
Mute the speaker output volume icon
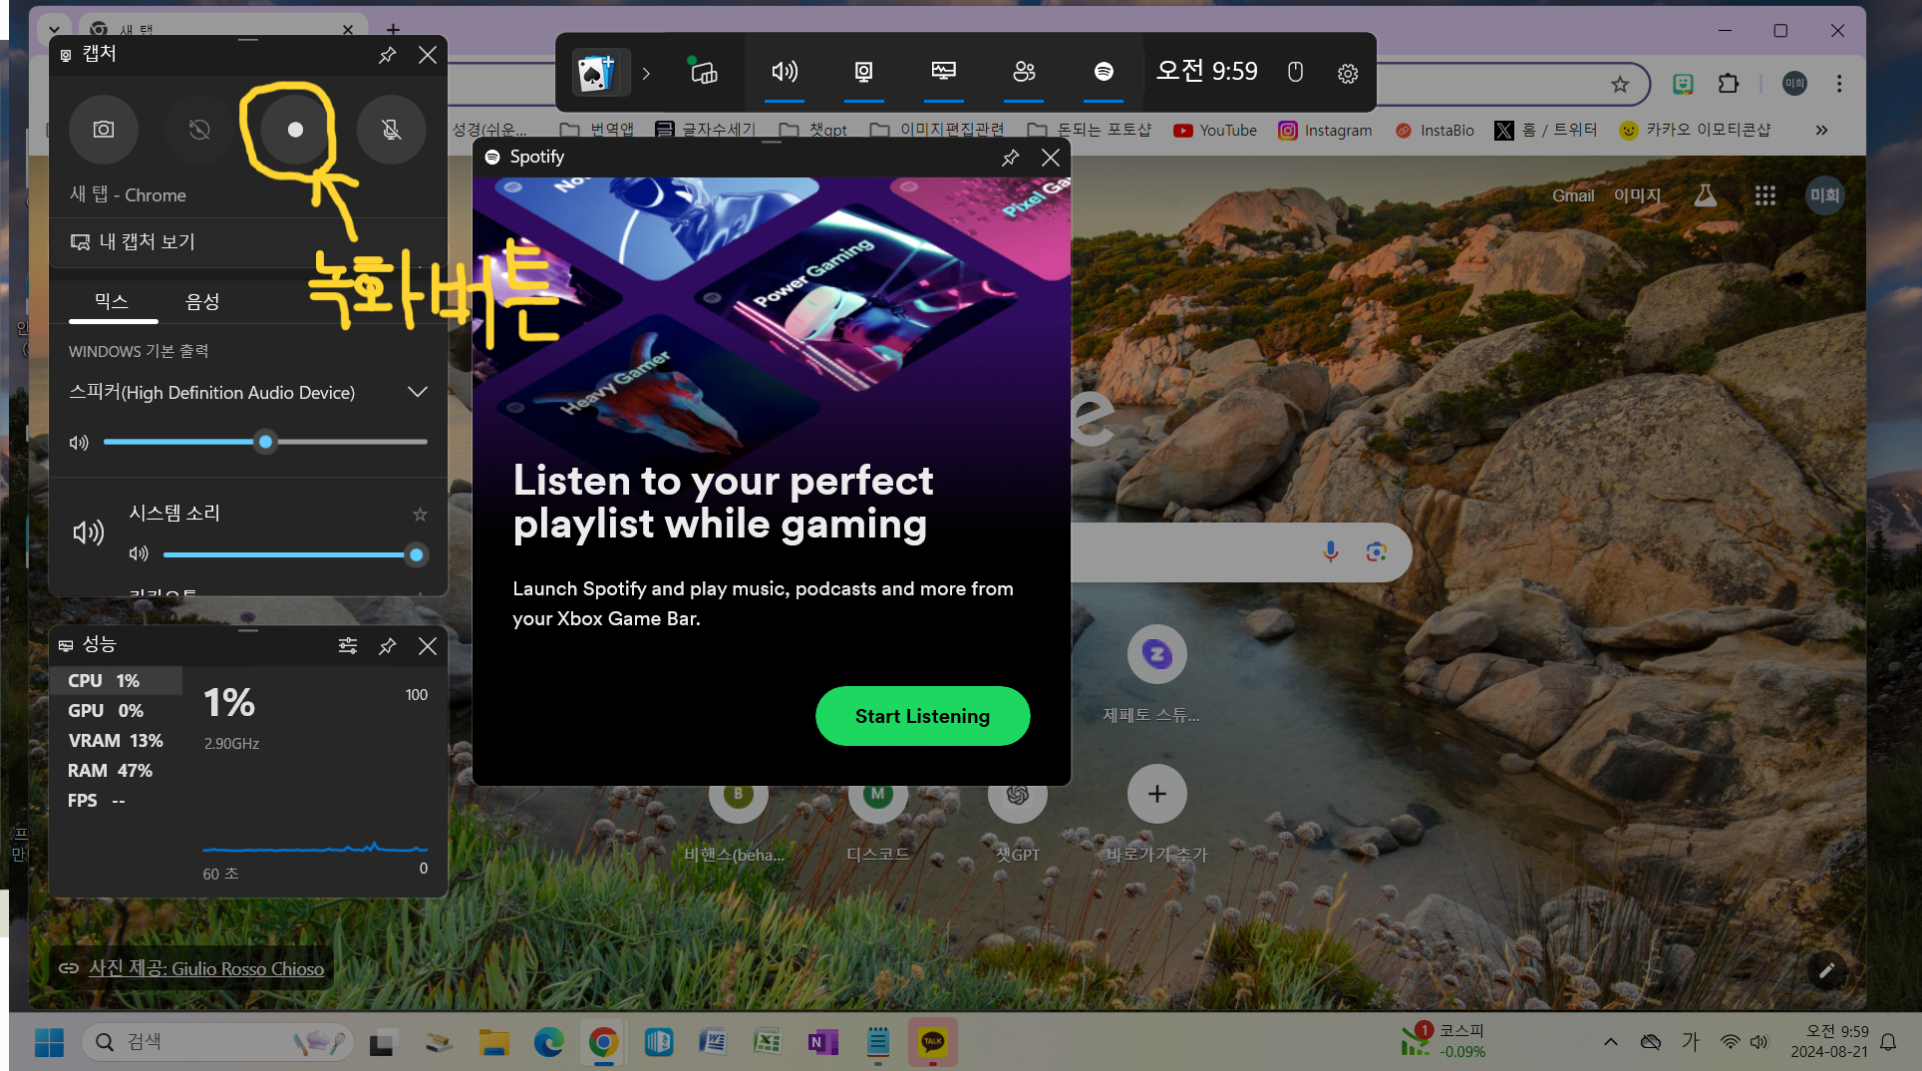[79, 442]
